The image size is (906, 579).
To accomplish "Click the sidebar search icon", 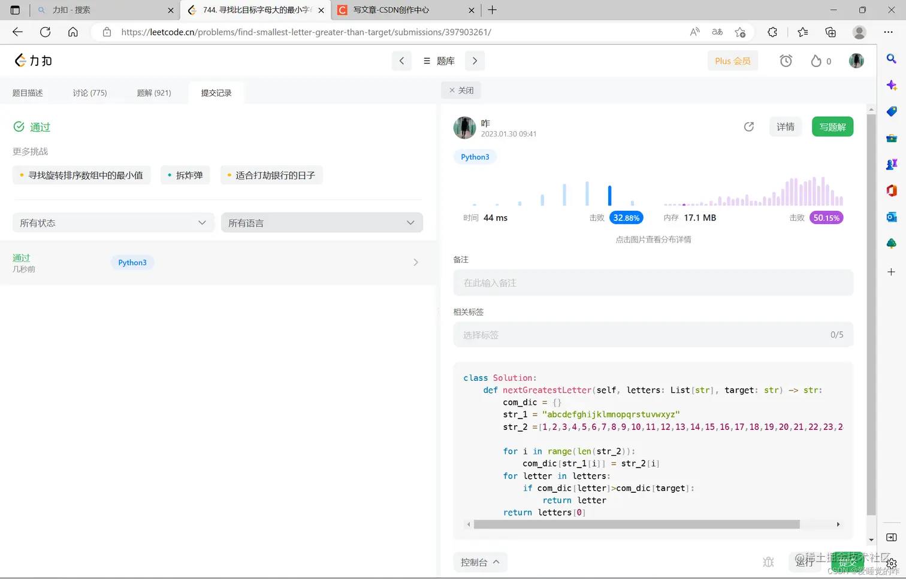I will 892,59.
